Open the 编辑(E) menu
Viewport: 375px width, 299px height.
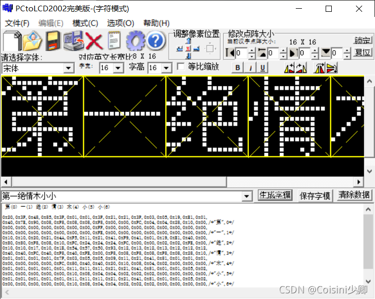51,23
